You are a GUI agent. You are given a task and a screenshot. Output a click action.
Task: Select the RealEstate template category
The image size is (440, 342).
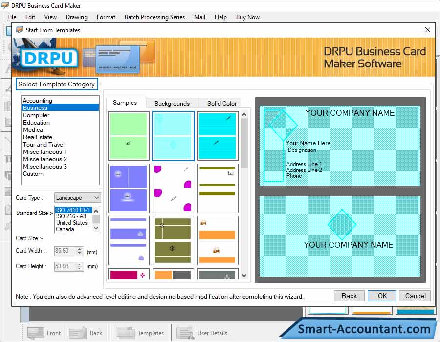pyautogui.click(x=60, y=137)
